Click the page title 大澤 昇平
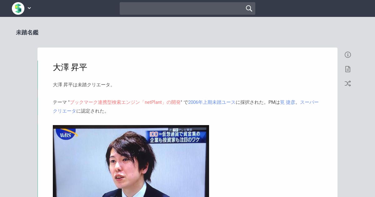Viewport: 375px width, 197px height. coord(70,67)
